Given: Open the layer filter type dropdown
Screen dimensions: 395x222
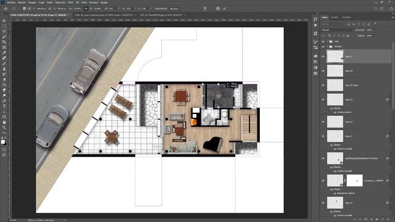Looking at the screenshot, I should coord(333,24).
